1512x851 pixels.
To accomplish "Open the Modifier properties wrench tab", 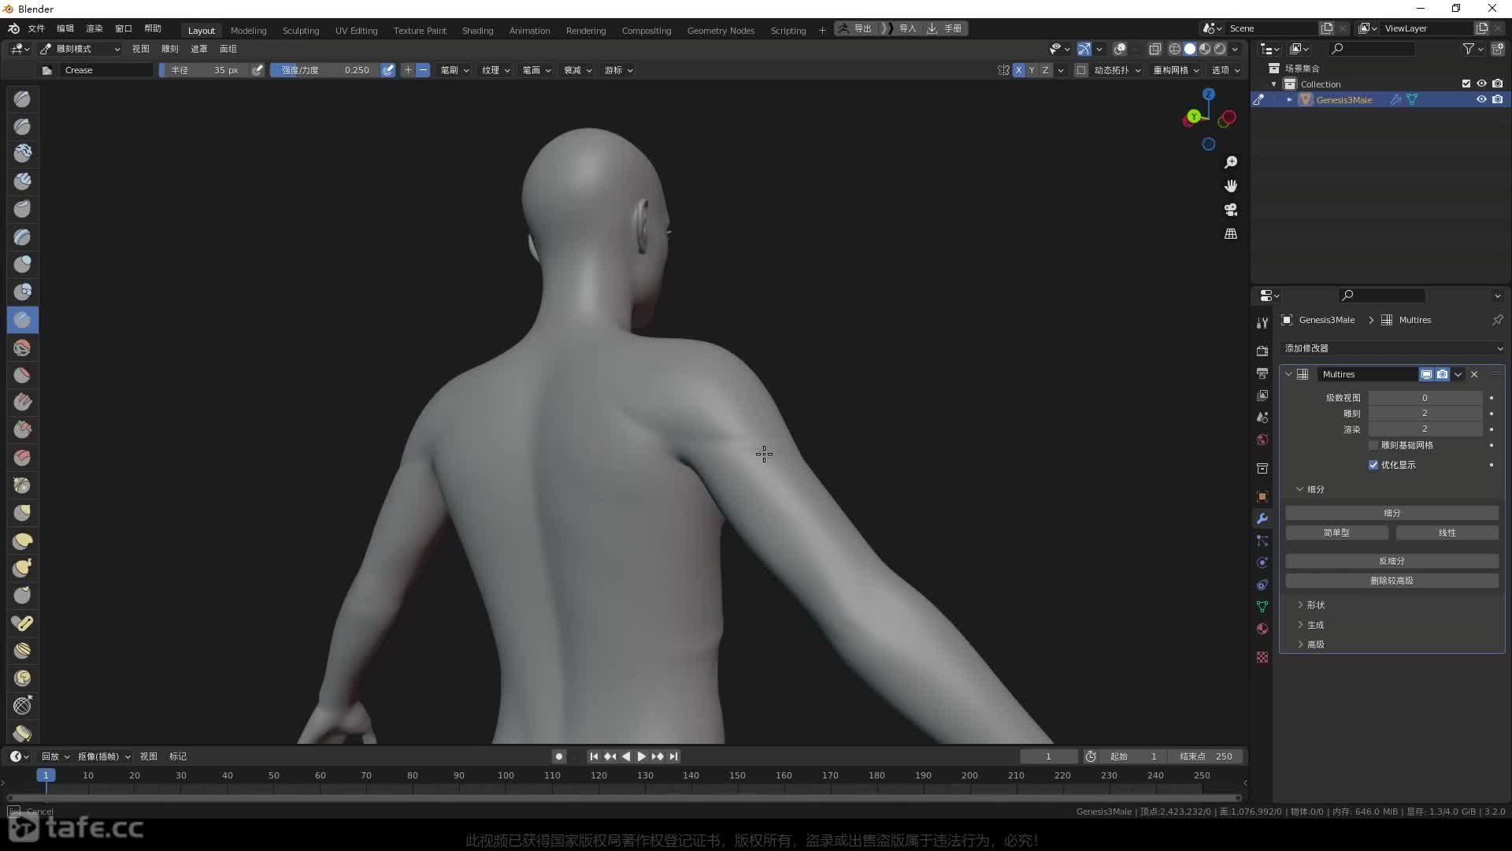I will tap(1262, 518).
